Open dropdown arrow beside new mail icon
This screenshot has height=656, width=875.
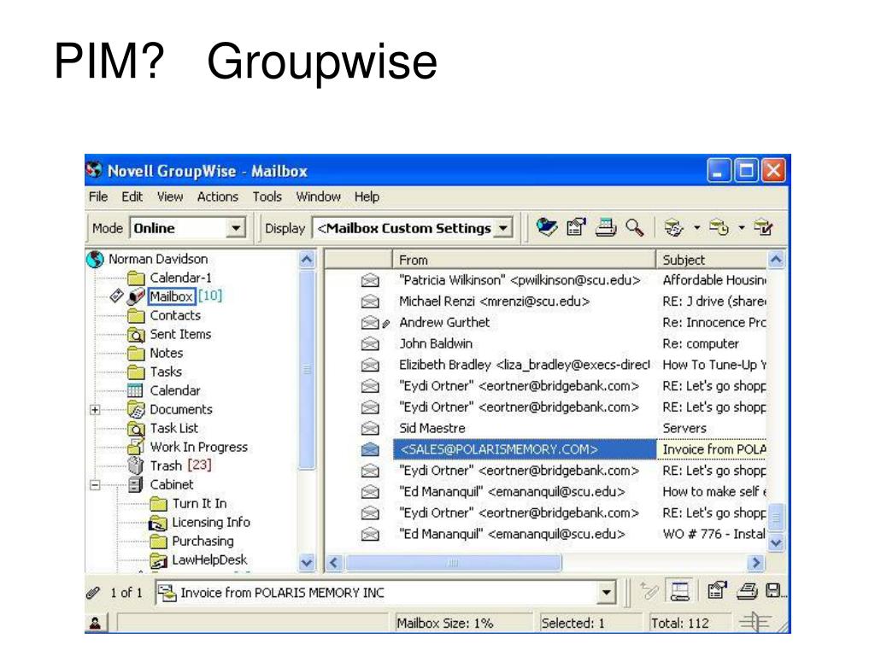coord(696,227)
